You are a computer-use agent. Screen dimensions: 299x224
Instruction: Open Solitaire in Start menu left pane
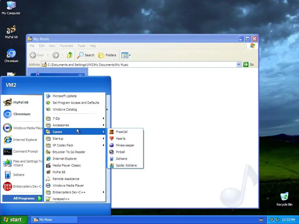[22, 175]
